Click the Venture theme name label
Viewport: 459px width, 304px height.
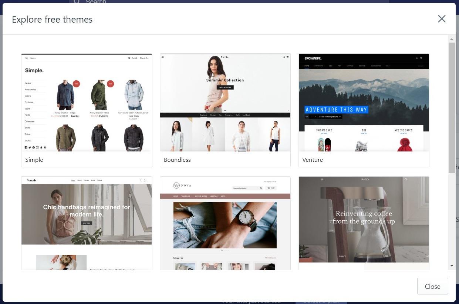point(313,160)
